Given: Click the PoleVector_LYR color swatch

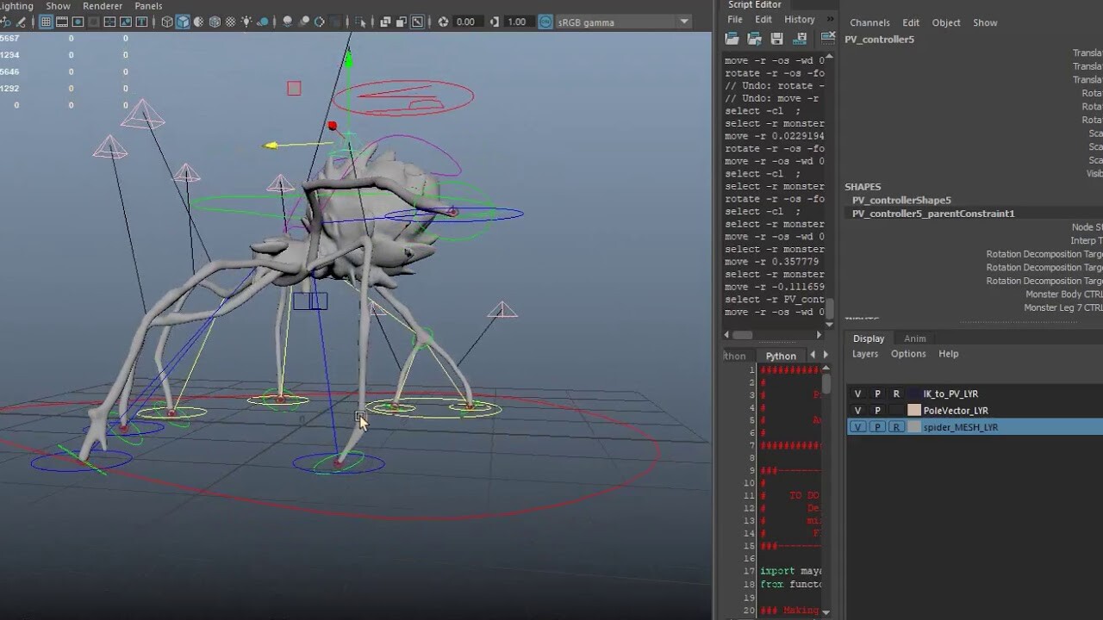Looking at the screenshot, I should coord(913,410).
